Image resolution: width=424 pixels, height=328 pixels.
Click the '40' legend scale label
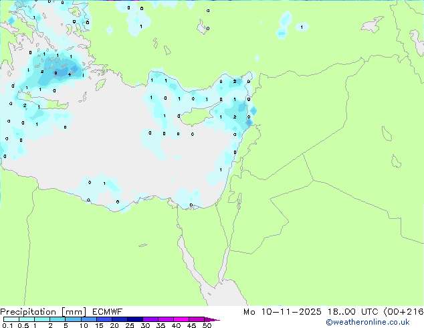coord(176,325)
